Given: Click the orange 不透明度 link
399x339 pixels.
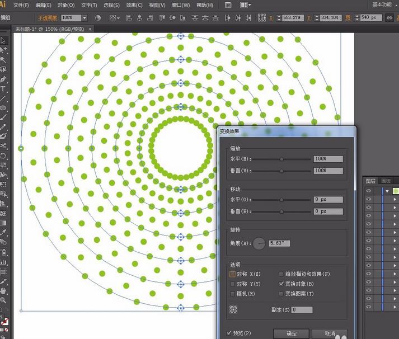Looking at the screenshot, I should (x=48, y=18).
